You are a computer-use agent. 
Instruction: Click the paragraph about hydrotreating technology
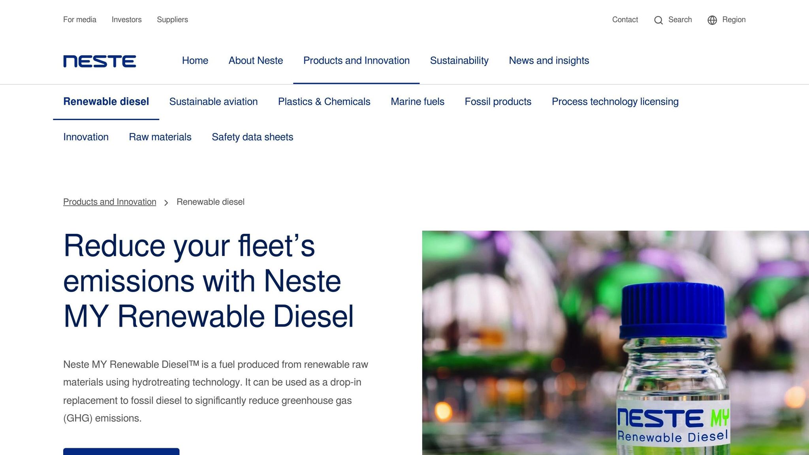coord(216,391)
